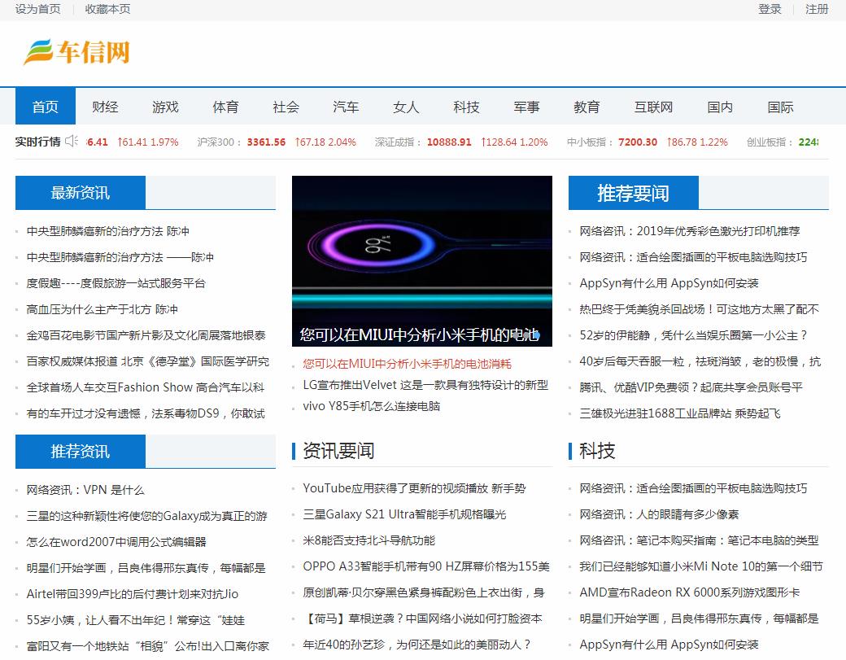This screenshot has height=660, width=846.
Task: Open article 年近40的孙艺珍
Action: click(416, 645)
